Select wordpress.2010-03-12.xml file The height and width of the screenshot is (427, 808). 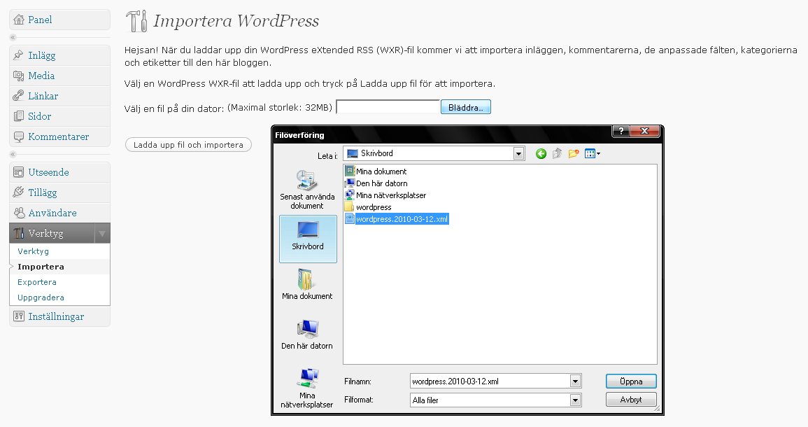coord(397,218)
